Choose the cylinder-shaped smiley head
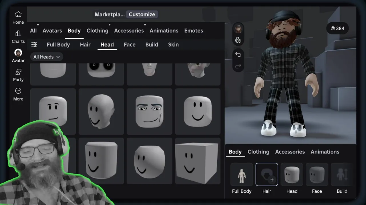 pyautogui.click(x=101, y=161)
